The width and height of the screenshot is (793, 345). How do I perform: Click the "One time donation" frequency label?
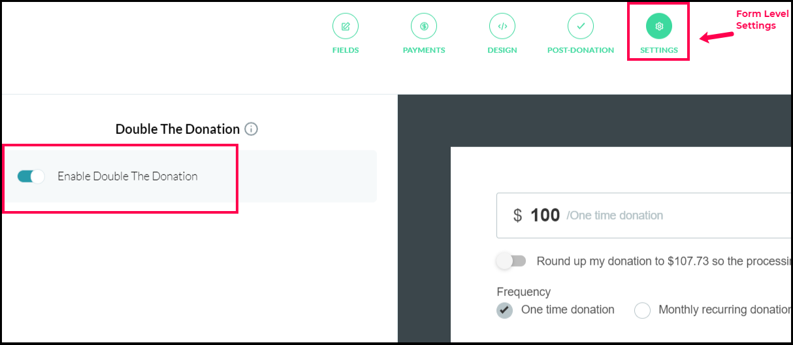[x=568, y=310]
